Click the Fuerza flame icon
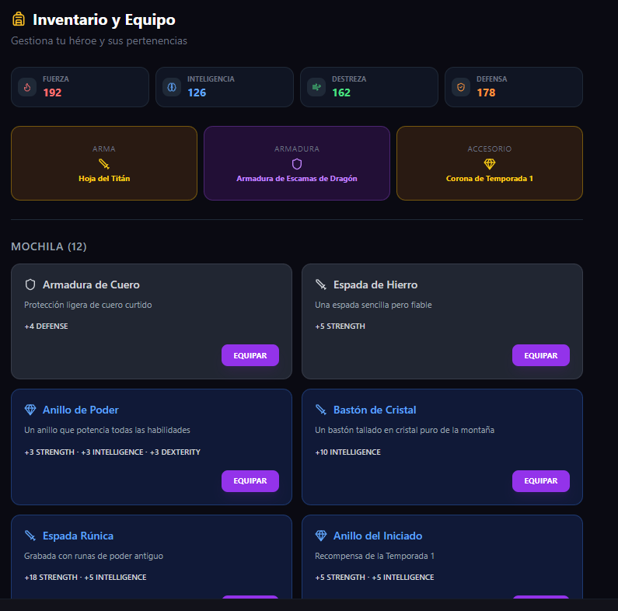Screen dimensions: 618x611 tap(27, 87)
